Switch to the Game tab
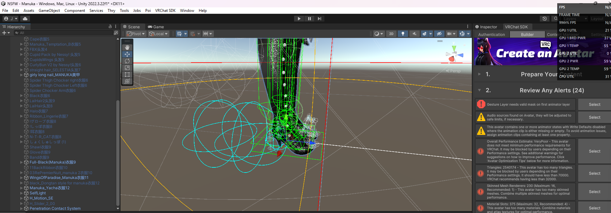Viewport: 611px width, 213px height. coord(156,27)
